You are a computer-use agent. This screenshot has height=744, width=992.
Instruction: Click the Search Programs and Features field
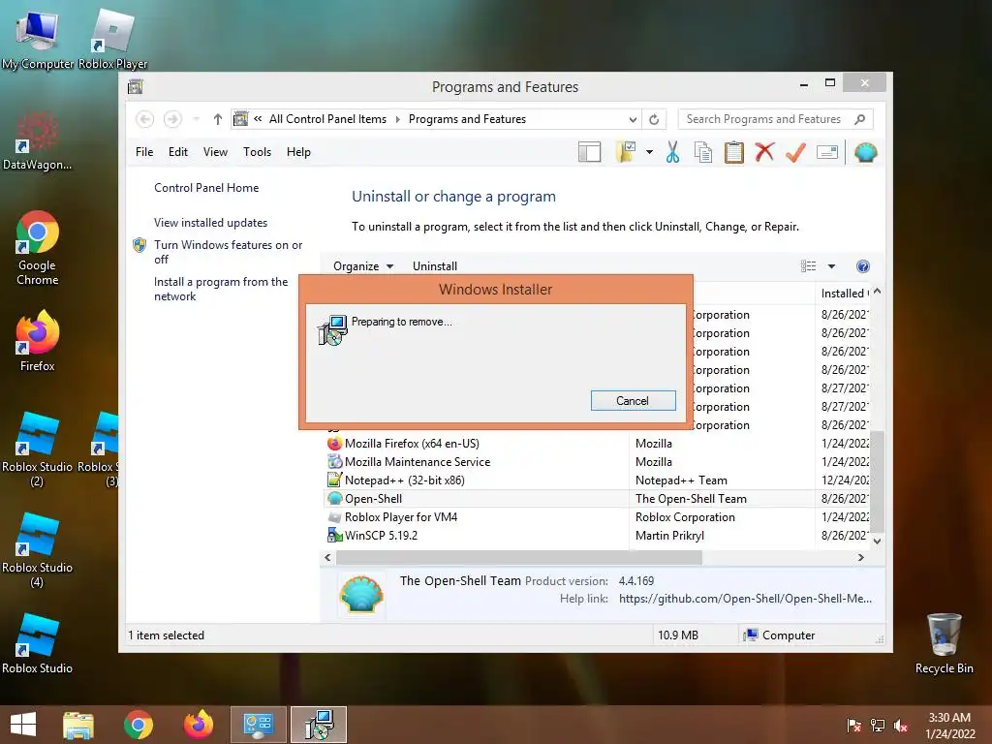(764, 119)
